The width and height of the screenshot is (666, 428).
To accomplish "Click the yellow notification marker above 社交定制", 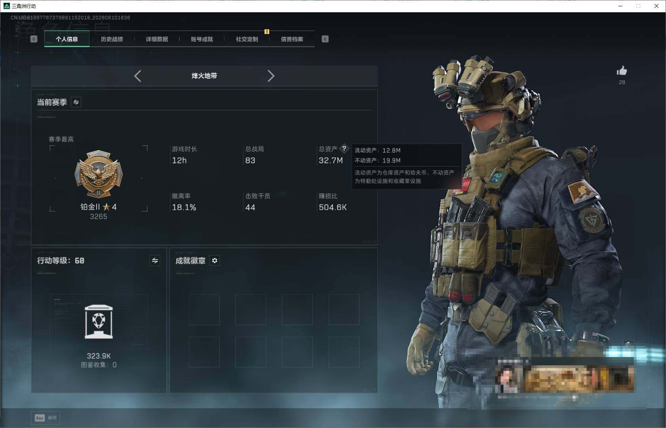I will pos(267,32).
